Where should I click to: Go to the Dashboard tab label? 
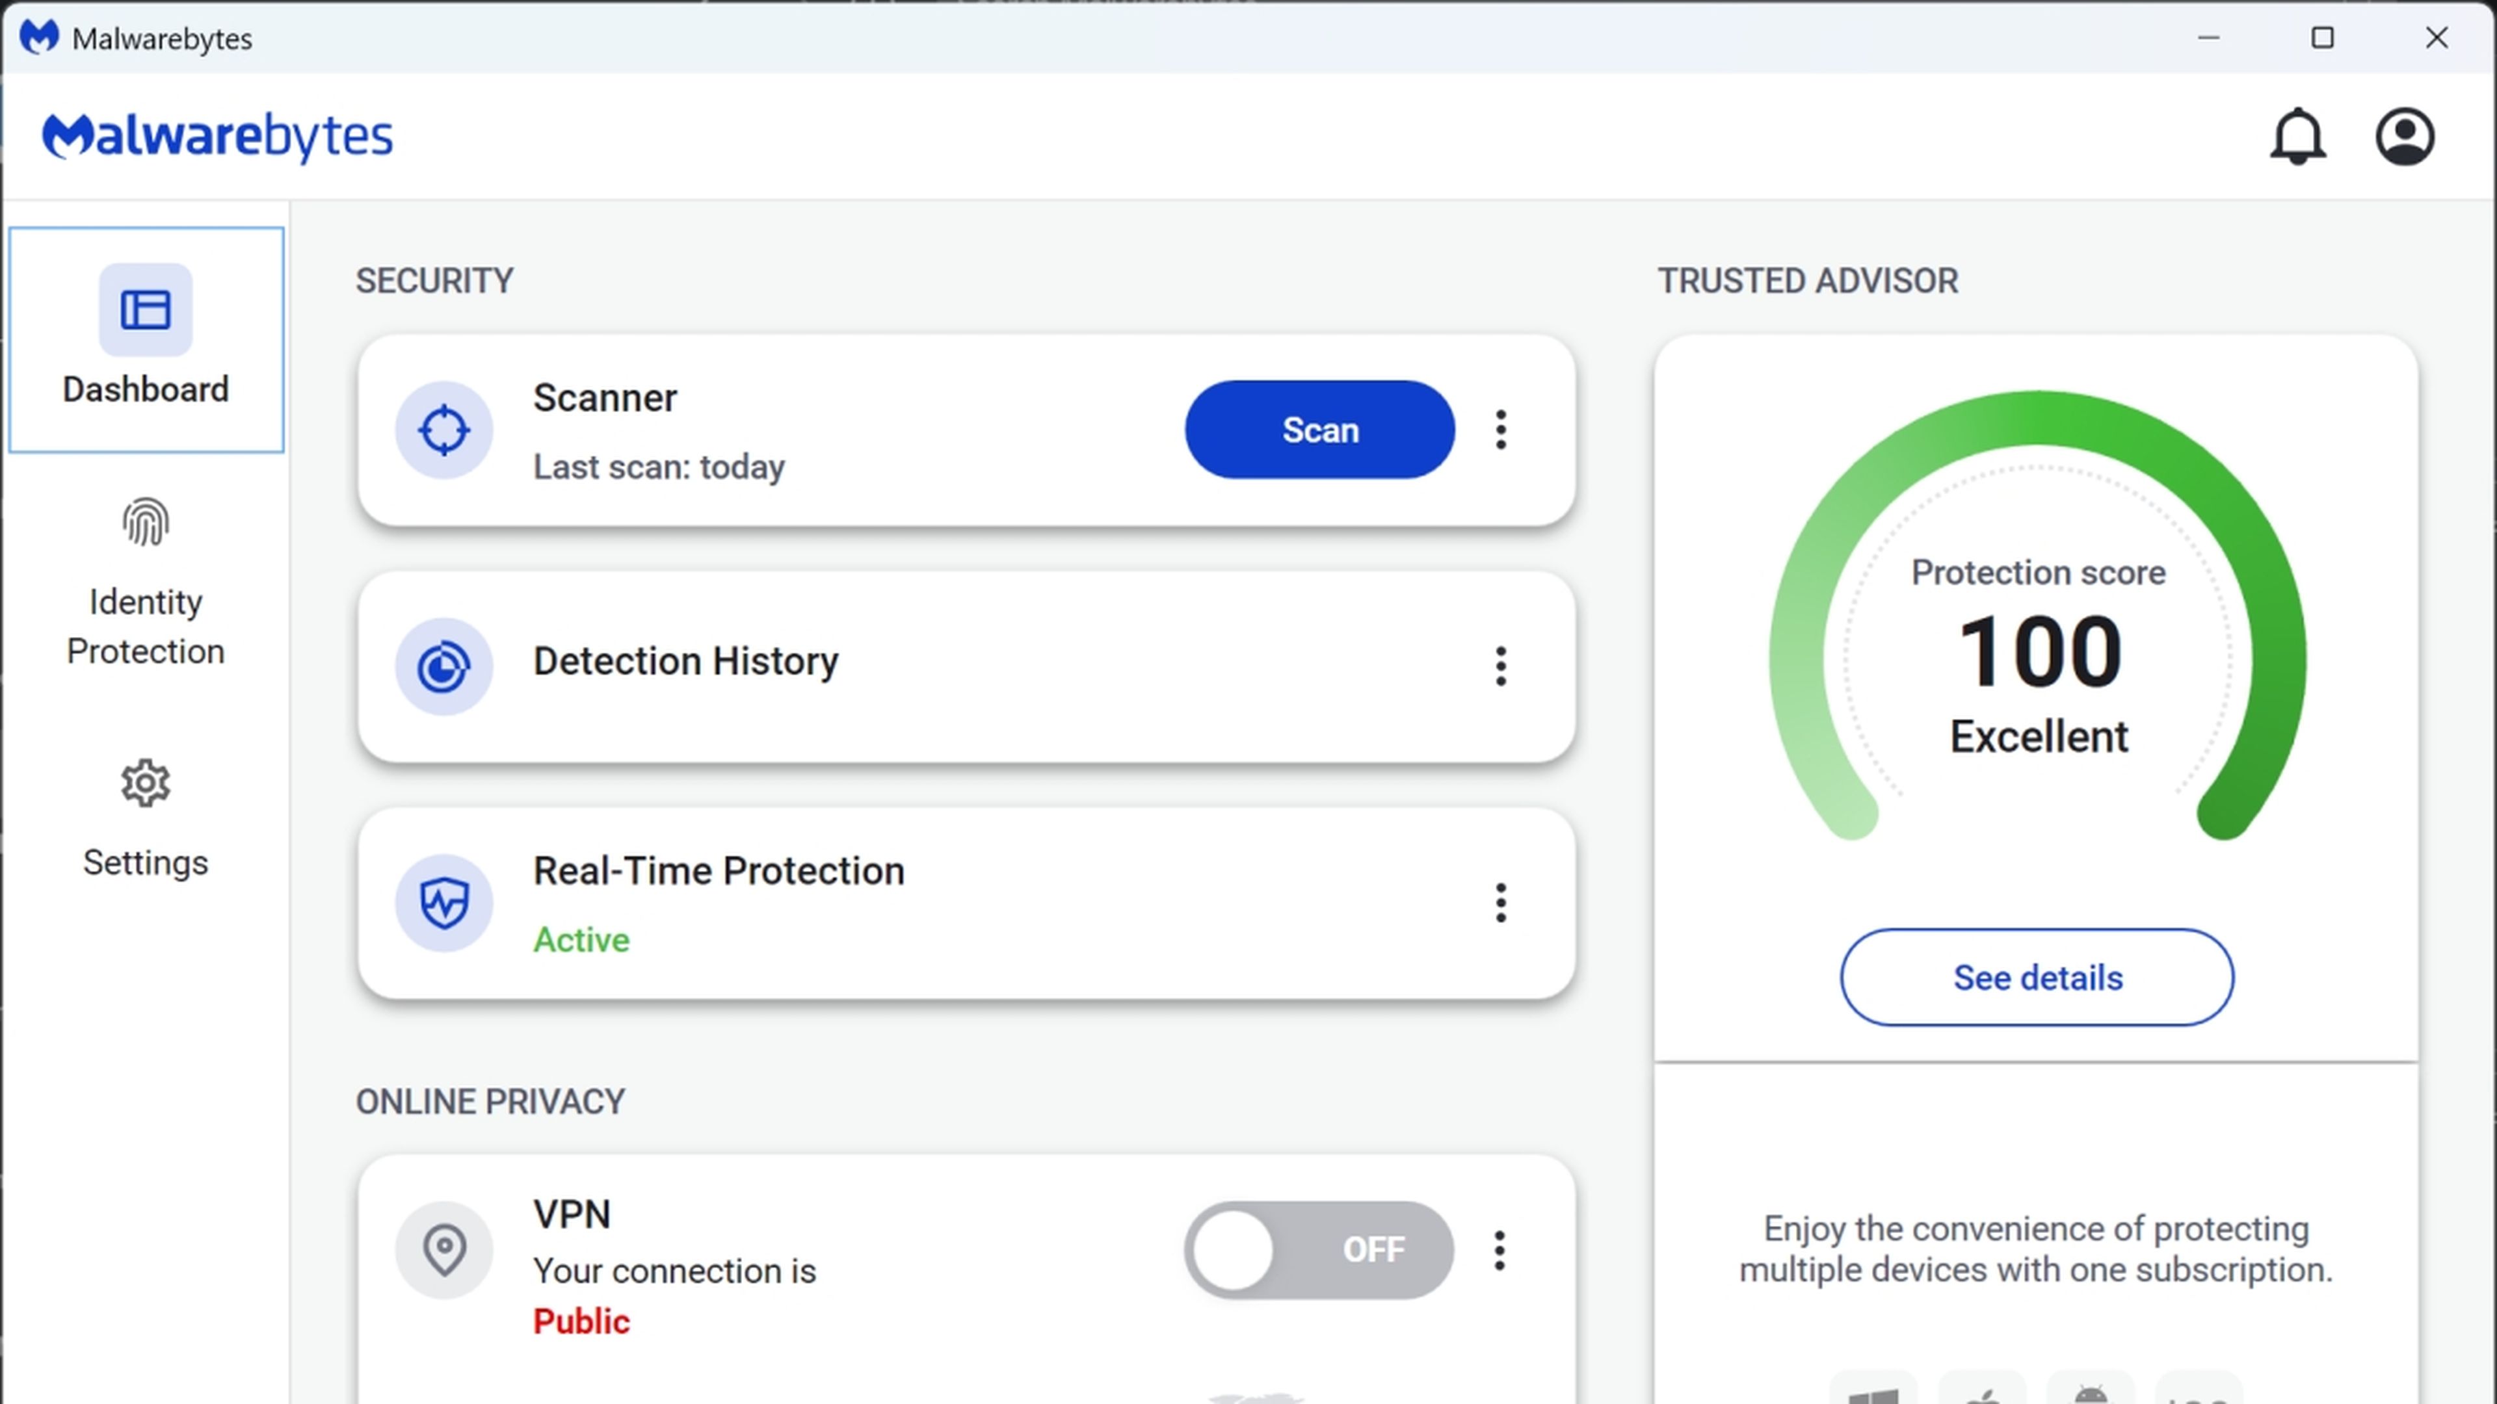click(146, 389)
